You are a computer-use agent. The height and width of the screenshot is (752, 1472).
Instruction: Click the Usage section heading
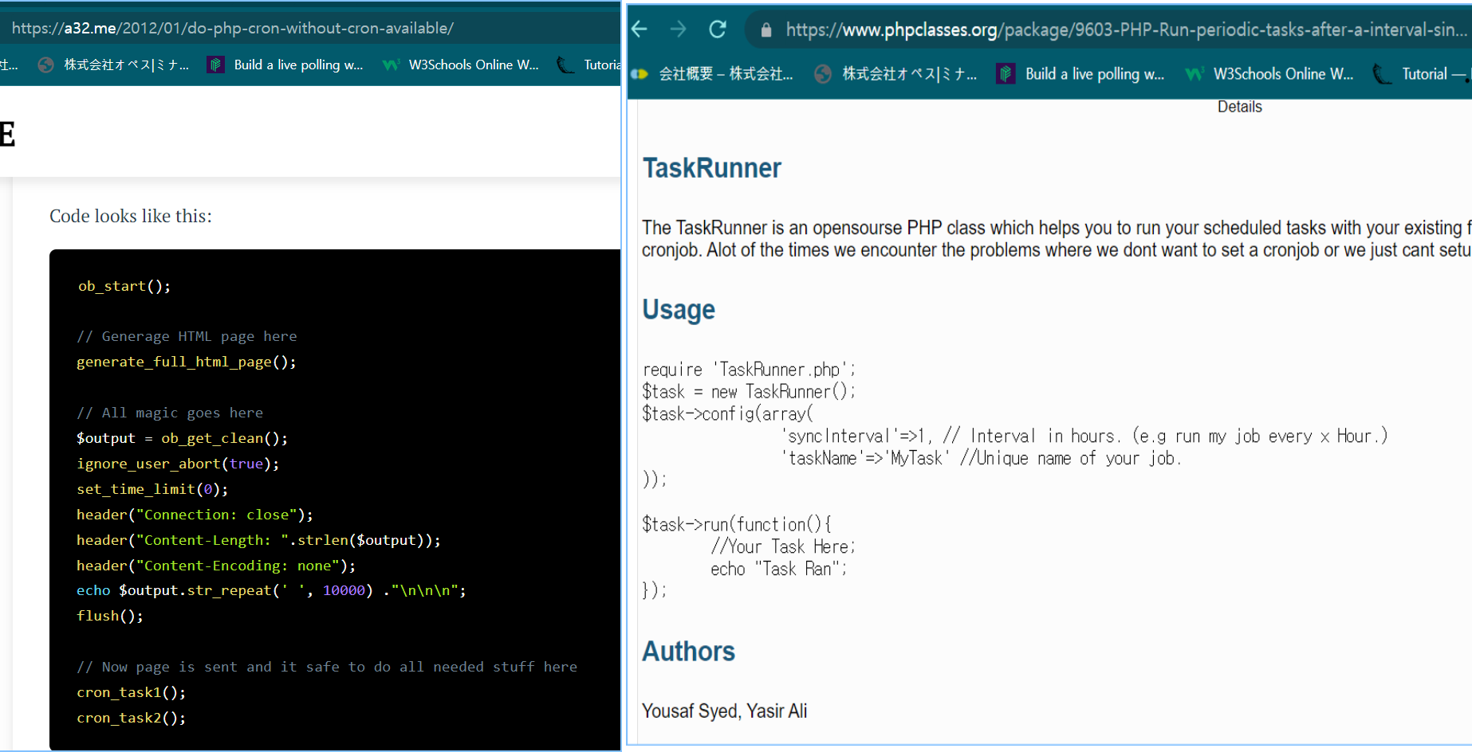679,309
